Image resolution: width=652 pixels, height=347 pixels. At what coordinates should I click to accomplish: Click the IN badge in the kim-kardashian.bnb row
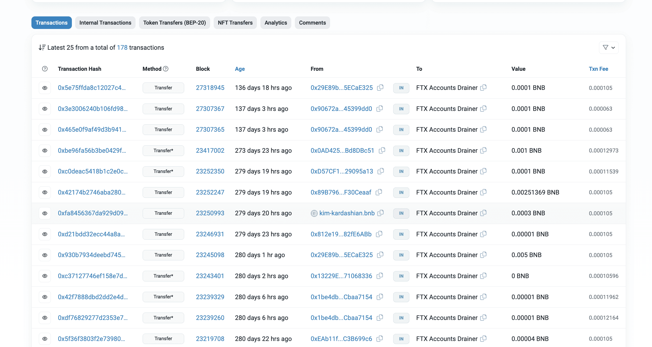pyautogui.click(x=401, y=213)
